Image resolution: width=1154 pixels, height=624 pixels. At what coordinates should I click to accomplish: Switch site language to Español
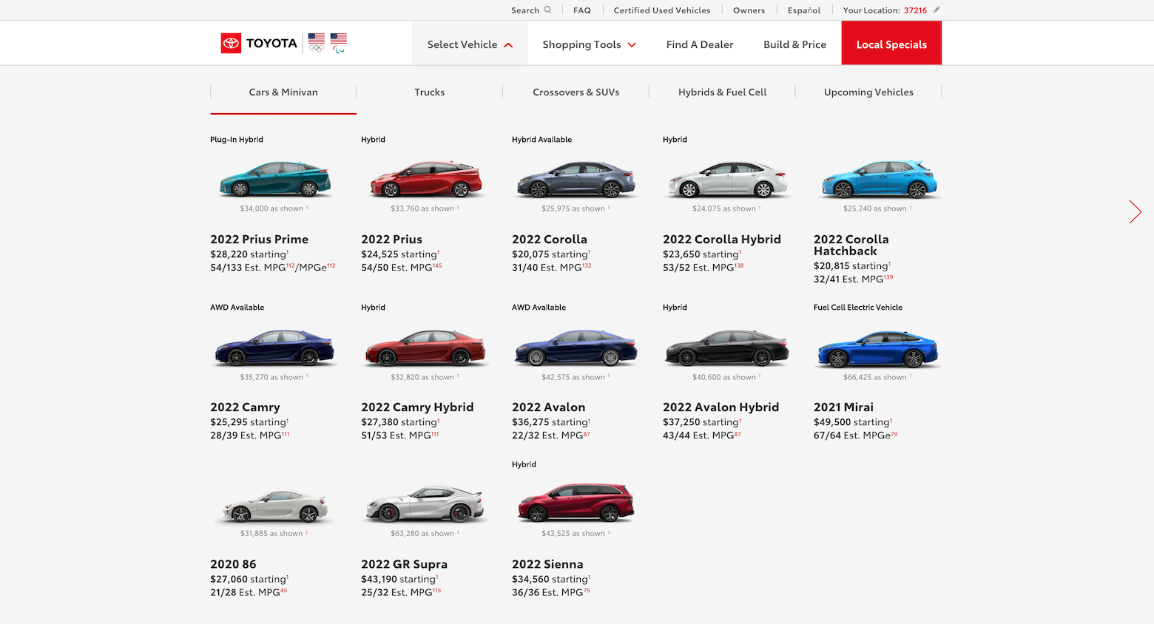click(803, 10)
